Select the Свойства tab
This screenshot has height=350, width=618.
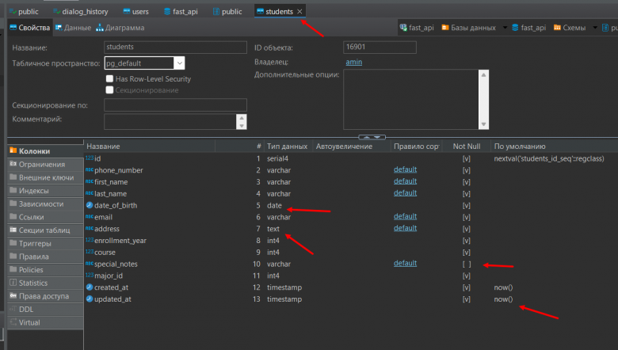[x=30, y=28]
